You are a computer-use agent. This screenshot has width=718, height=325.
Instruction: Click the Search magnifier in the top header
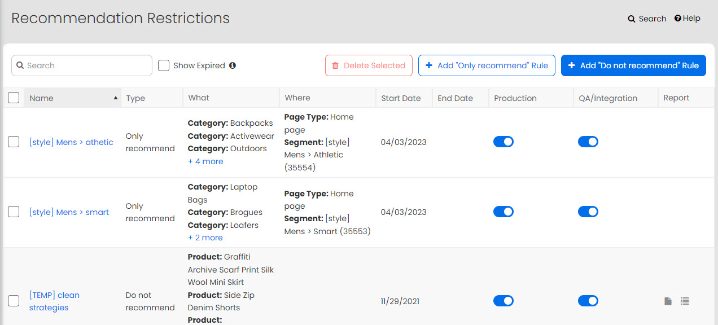[631, 18]
